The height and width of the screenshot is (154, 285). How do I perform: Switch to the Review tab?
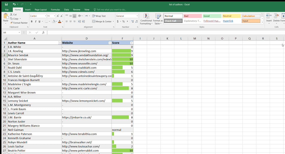77,10
